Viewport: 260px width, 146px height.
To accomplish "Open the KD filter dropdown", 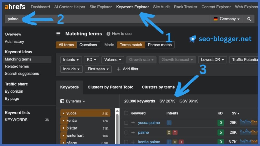I will [91, 60].
